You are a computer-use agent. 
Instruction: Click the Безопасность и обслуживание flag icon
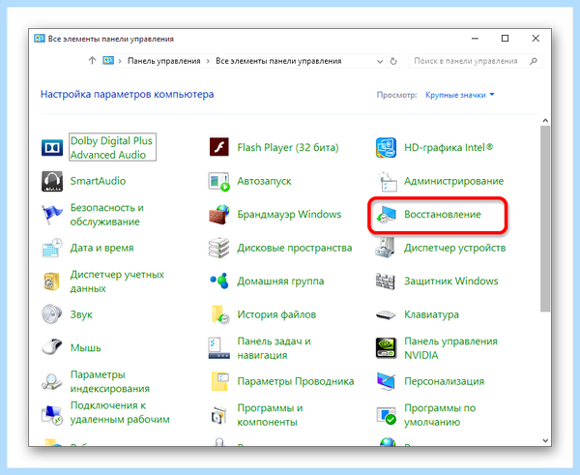coord(52,215)
